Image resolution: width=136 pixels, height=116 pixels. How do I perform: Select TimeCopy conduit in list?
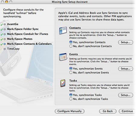tap(13, 49)
